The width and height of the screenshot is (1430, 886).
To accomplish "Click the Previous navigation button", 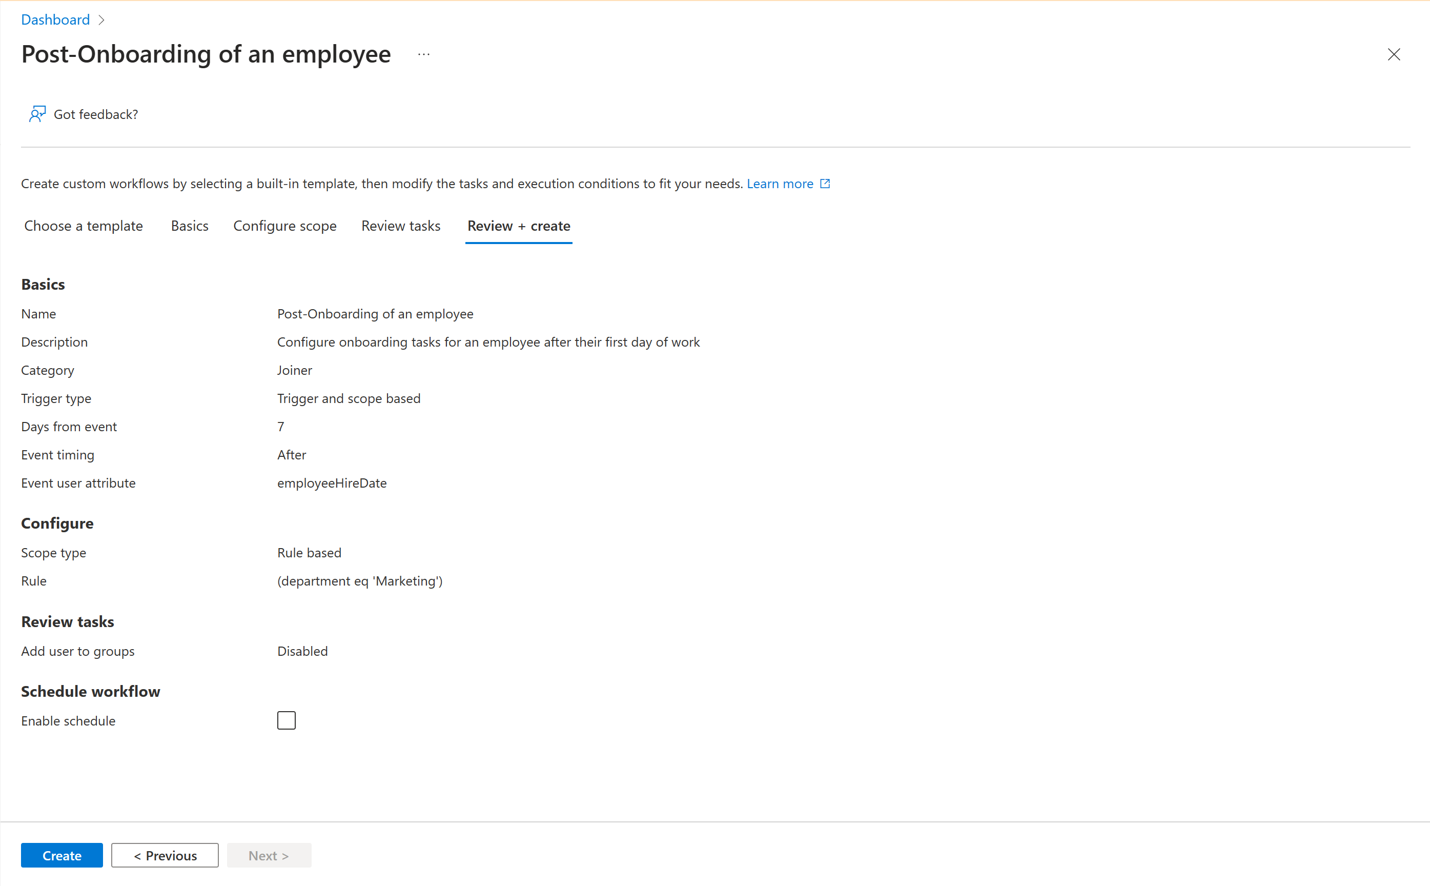I will (166, 855).
